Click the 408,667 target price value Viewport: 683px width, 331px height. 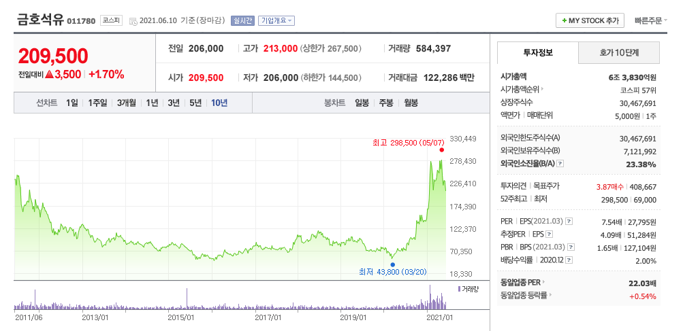click(643, 187)
